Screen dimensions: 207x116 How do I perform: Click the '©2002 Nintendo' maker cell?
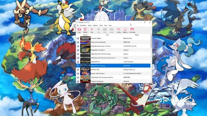point(128,62)
